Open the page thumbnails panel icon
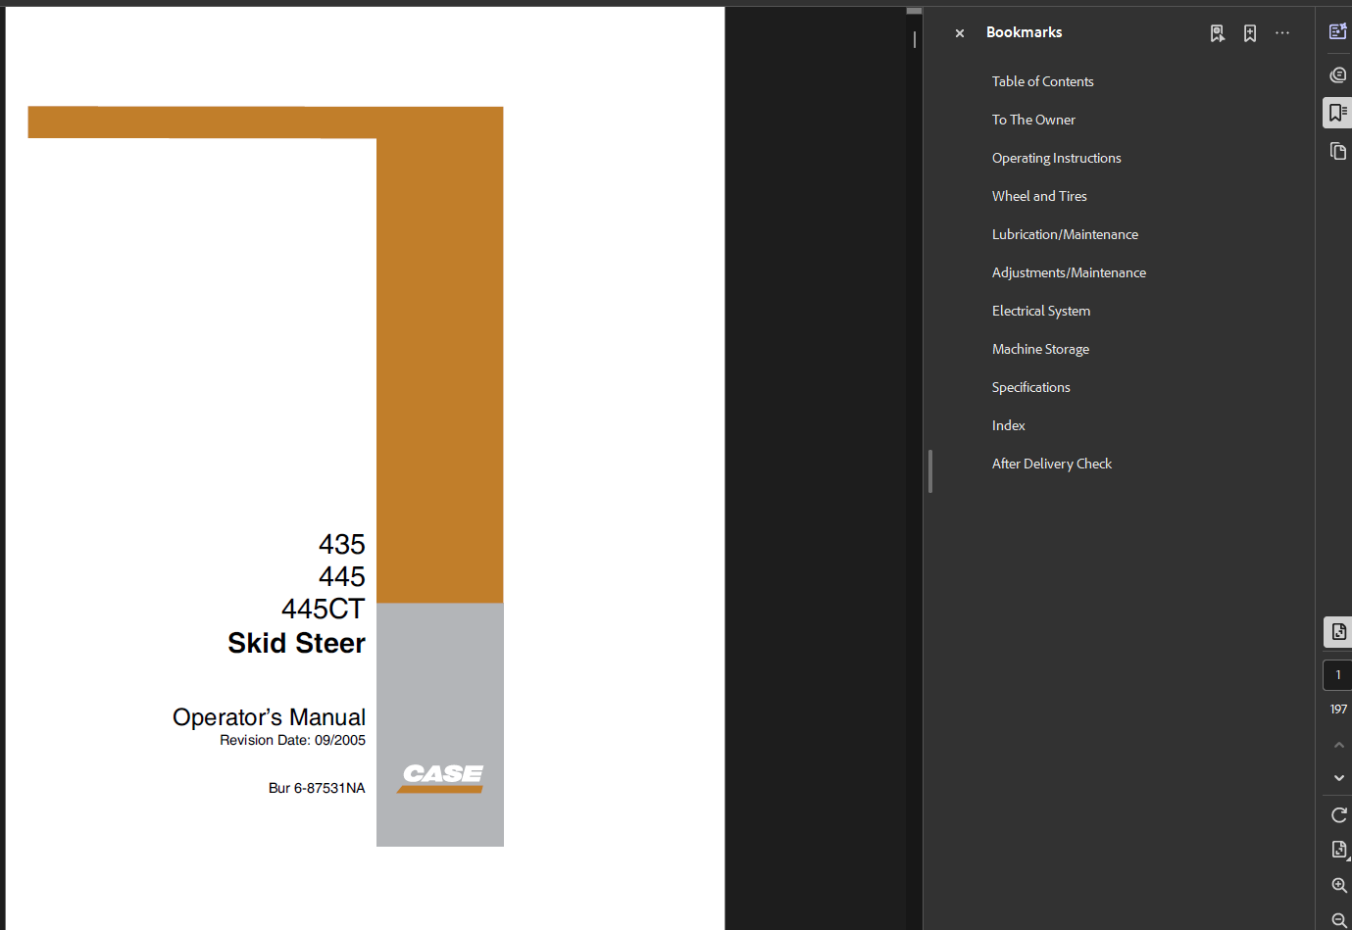The width and height of the screenshot is (1352, 930). point(1338,151)
